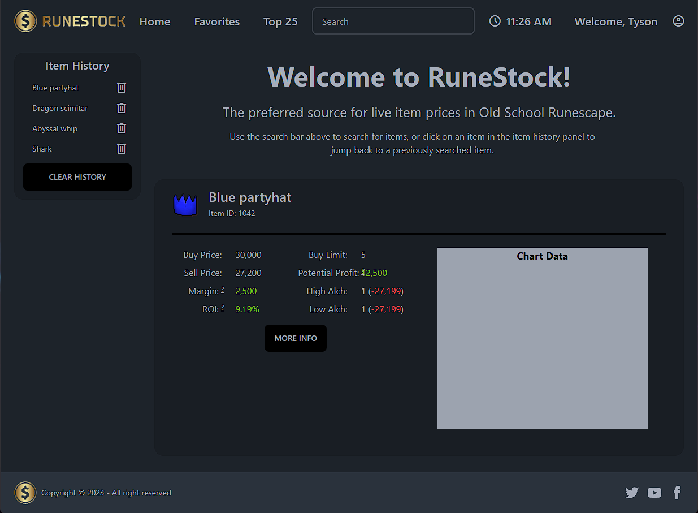
Task: Click the High Alch value
Action: [382, 291]
